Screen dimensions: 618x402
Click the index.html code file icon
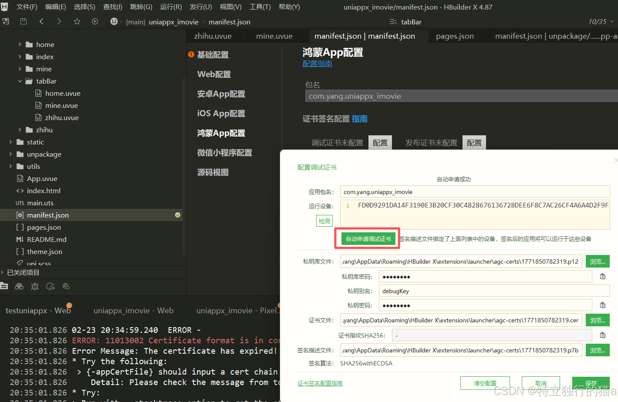(20, 191)
